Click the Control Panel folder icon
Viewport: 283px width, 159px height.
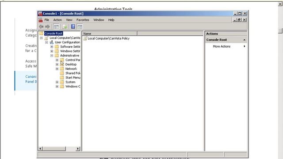click(62, 60)
